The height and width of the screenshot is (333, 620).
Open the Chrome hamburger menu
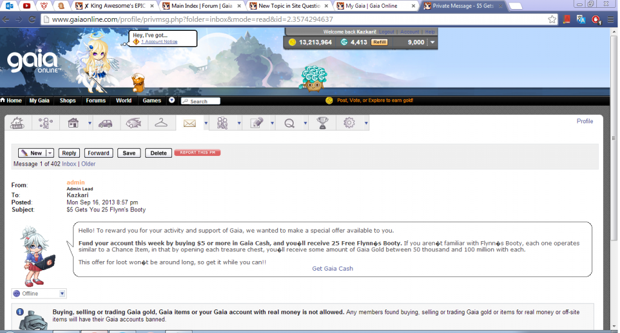(x=612, y=19)
